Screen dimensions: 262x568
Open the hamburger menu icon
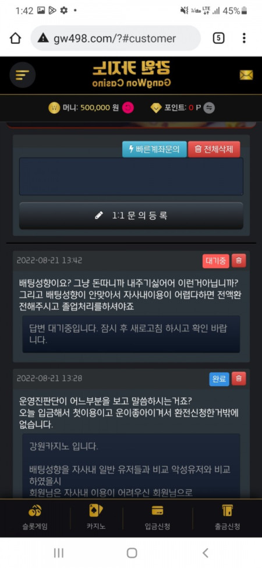pyautogui.click(x=23, y=75)
